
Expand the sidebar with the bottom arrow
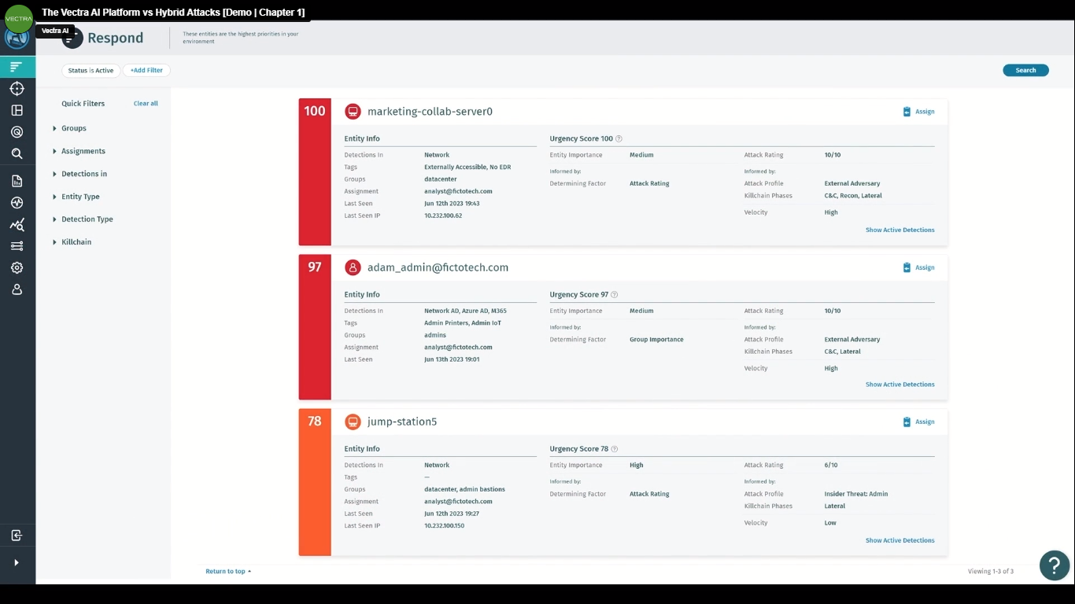tap(17, 562)
